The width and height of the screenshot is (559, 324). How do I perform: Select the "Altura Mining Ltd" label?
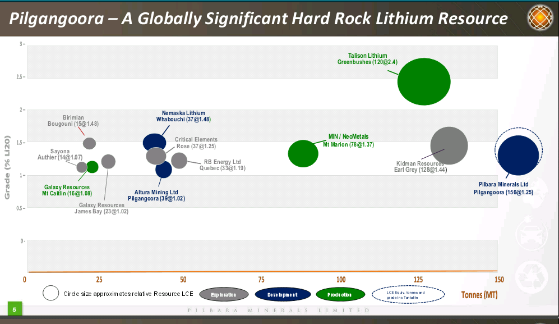[x=156, y=193]
